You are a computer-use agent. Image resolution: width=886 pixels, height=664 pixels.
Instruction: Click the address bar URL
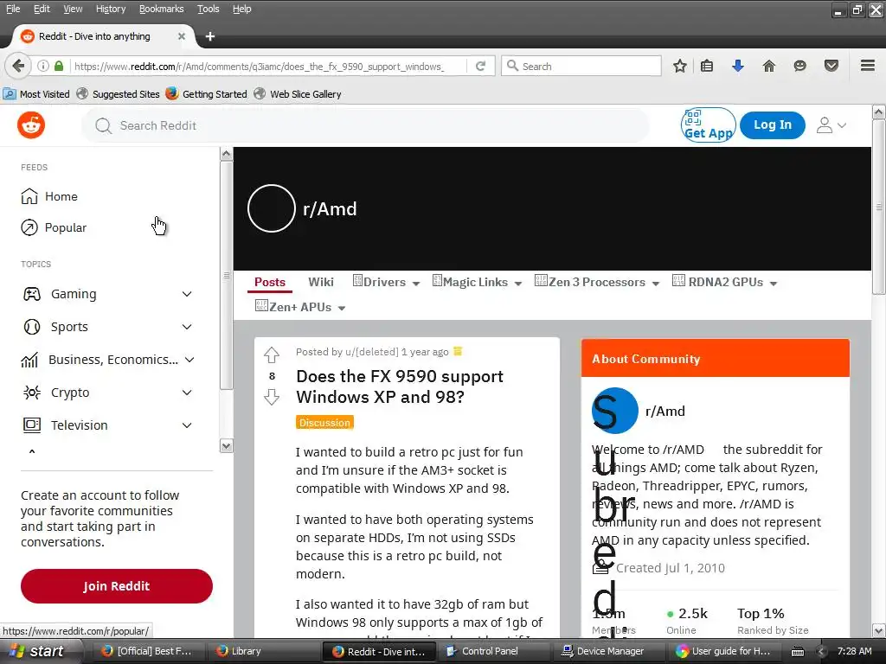click(259, 66)
